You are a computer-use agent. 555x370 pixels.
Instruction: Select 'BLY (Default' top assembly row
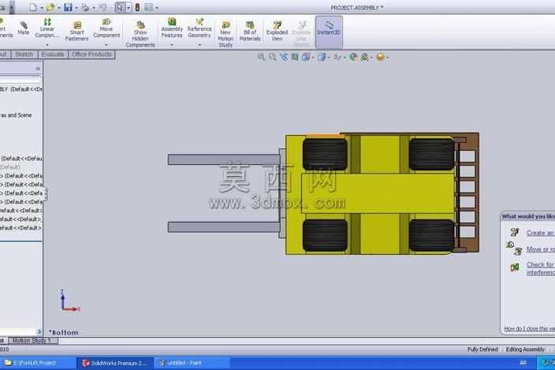click(x=20, y=89)
